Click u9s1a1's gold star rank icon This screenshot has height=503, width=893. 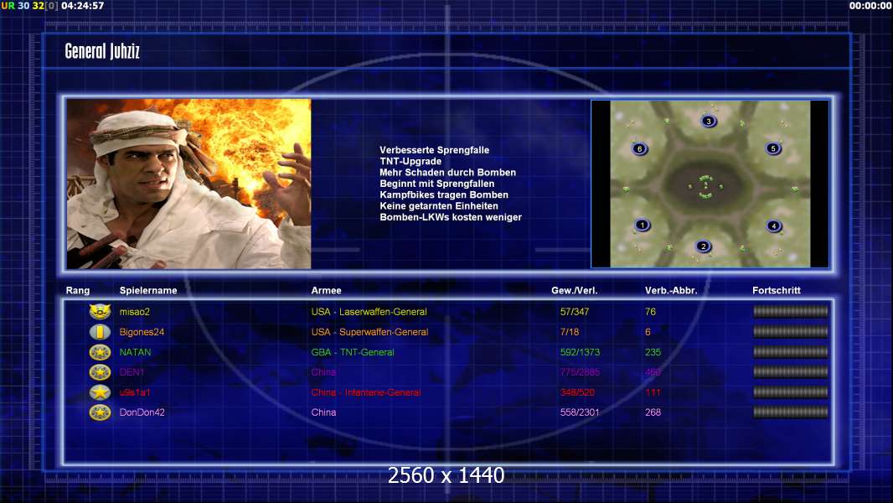(x=100, y=392)
